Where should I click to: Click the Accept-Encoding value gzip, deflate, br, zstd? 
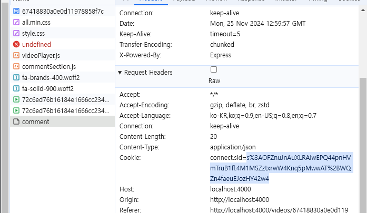240,105
